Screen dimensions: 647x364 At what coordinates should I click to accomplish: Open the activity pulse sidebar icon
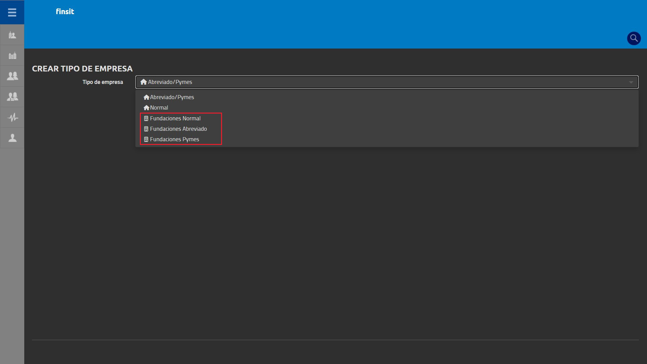[x=12, y=117]
